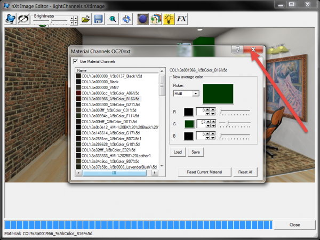Click the G value field showing 57
This screenshot has width=320, height=240.
pos(201,124)
